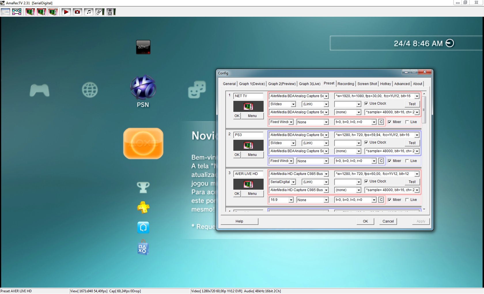Click the game controller icon in preview
484x294 pixels.
(39, 90)
